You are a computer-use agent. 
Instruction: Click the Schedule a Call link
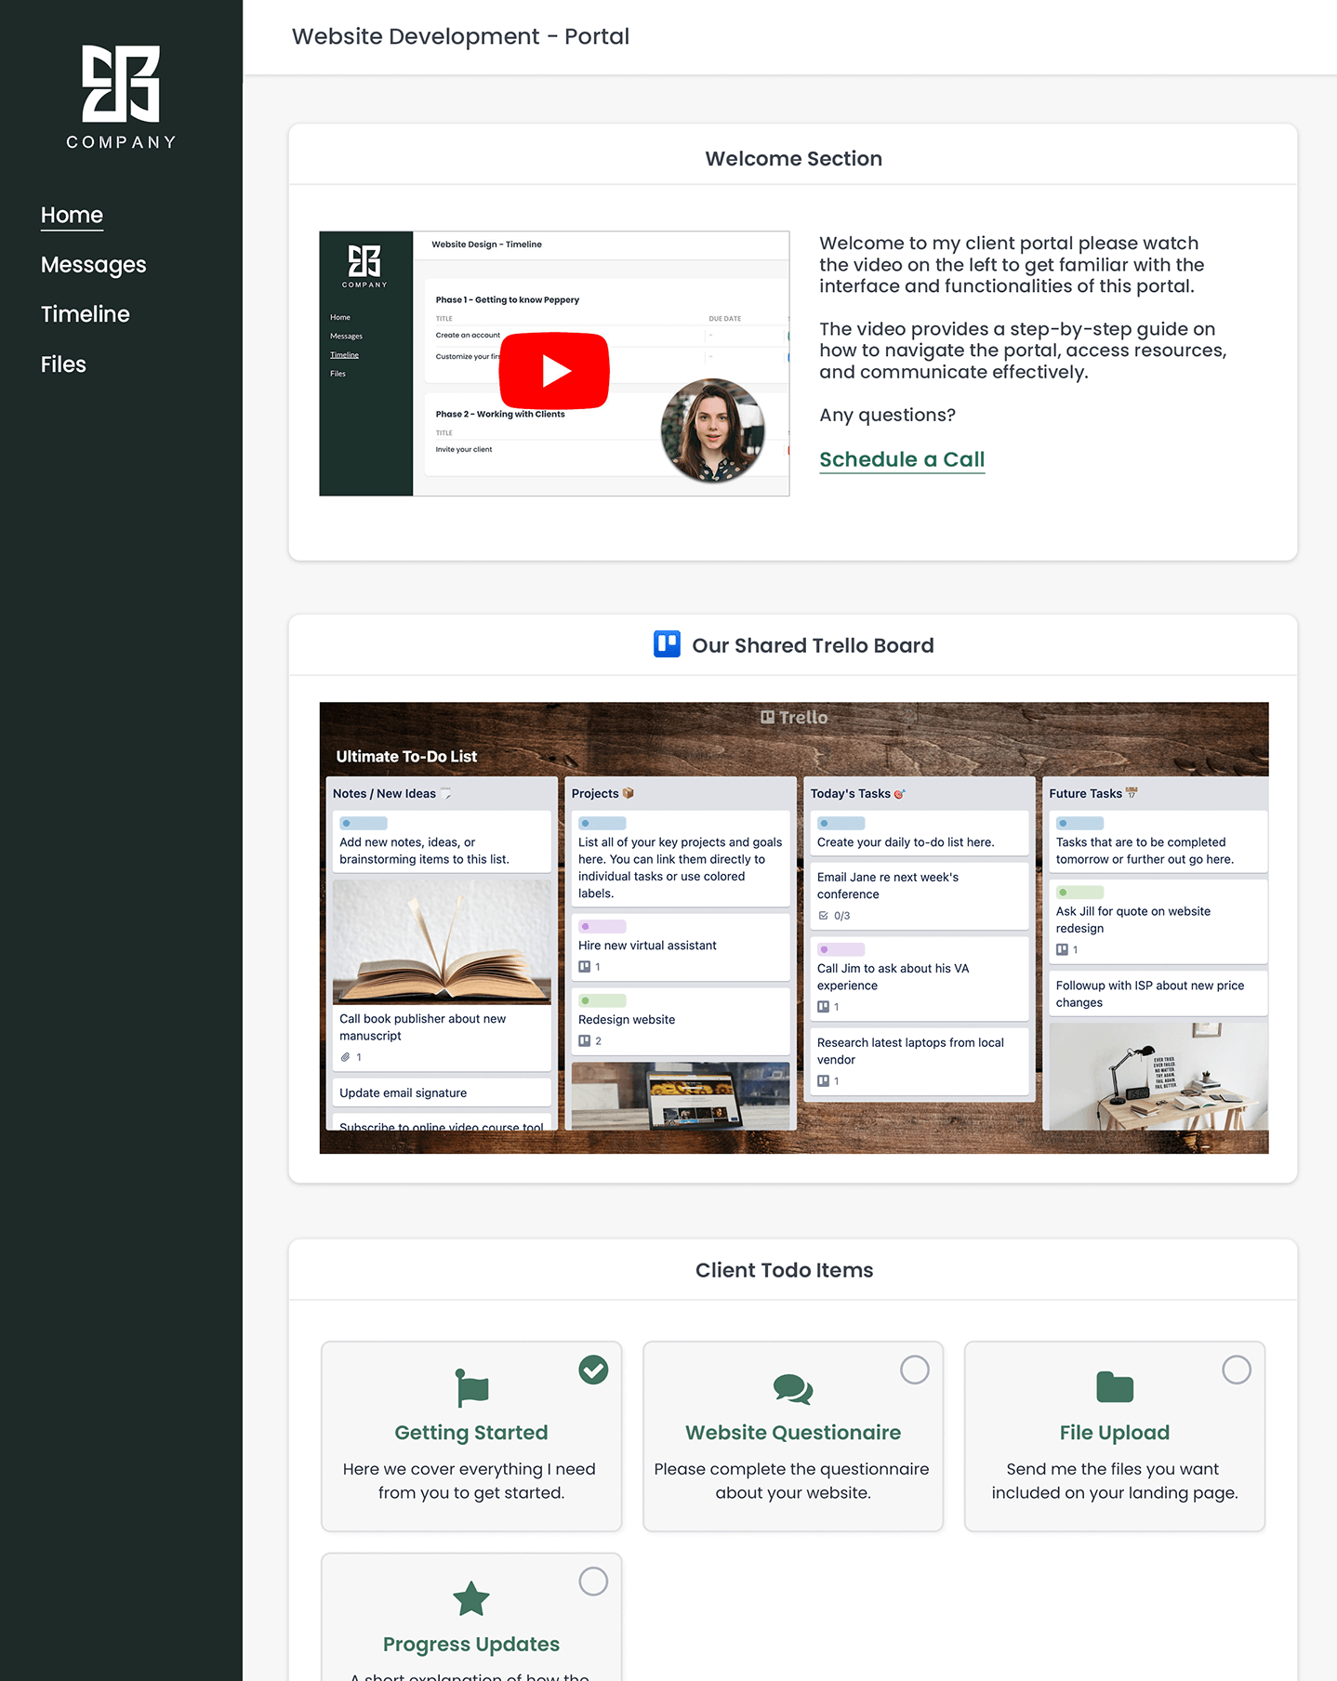pyautogui.click(x=902, y=459)
